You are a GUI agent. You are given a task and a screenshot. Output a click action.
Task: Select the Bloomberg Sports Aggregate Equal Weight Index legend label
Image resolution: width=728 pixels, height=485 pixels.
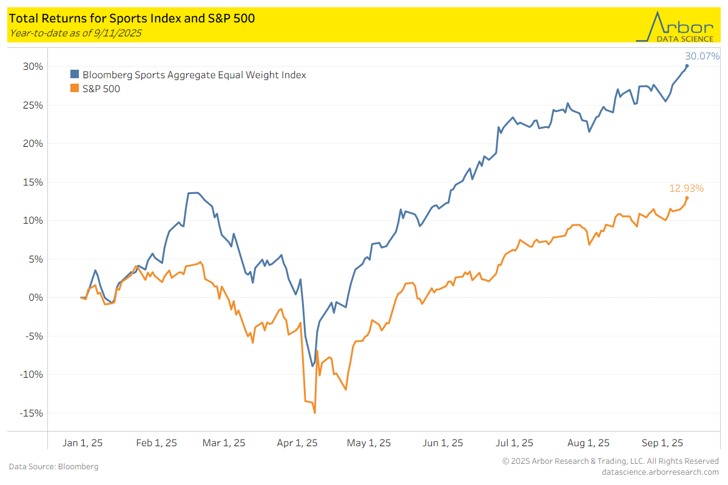click(194, 75)
